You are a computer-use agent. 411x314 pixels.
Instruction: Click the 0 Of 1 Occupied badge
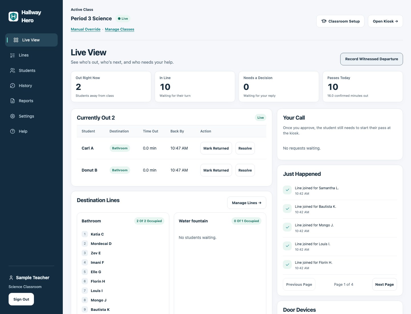pos(246,221)
